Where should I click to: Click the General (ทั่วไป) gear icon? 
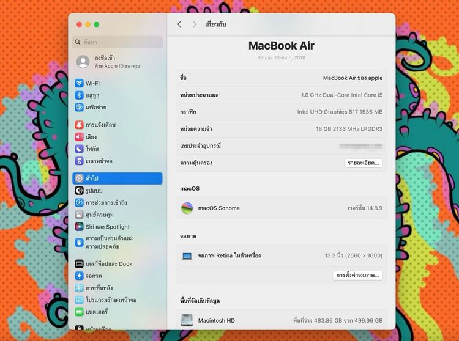tap(79, 178)
